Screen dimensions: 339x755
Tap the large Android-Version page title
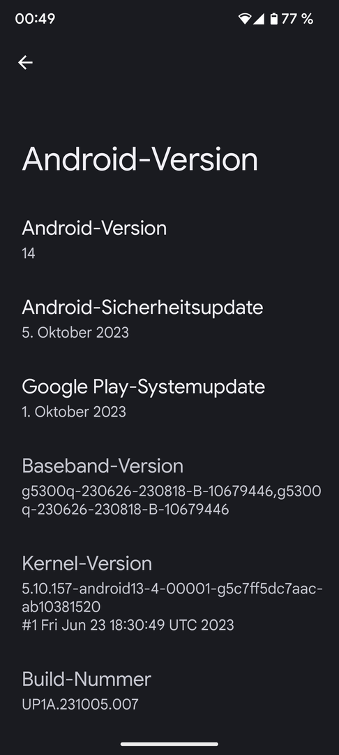pyautogui.click(x=140, y=159)
